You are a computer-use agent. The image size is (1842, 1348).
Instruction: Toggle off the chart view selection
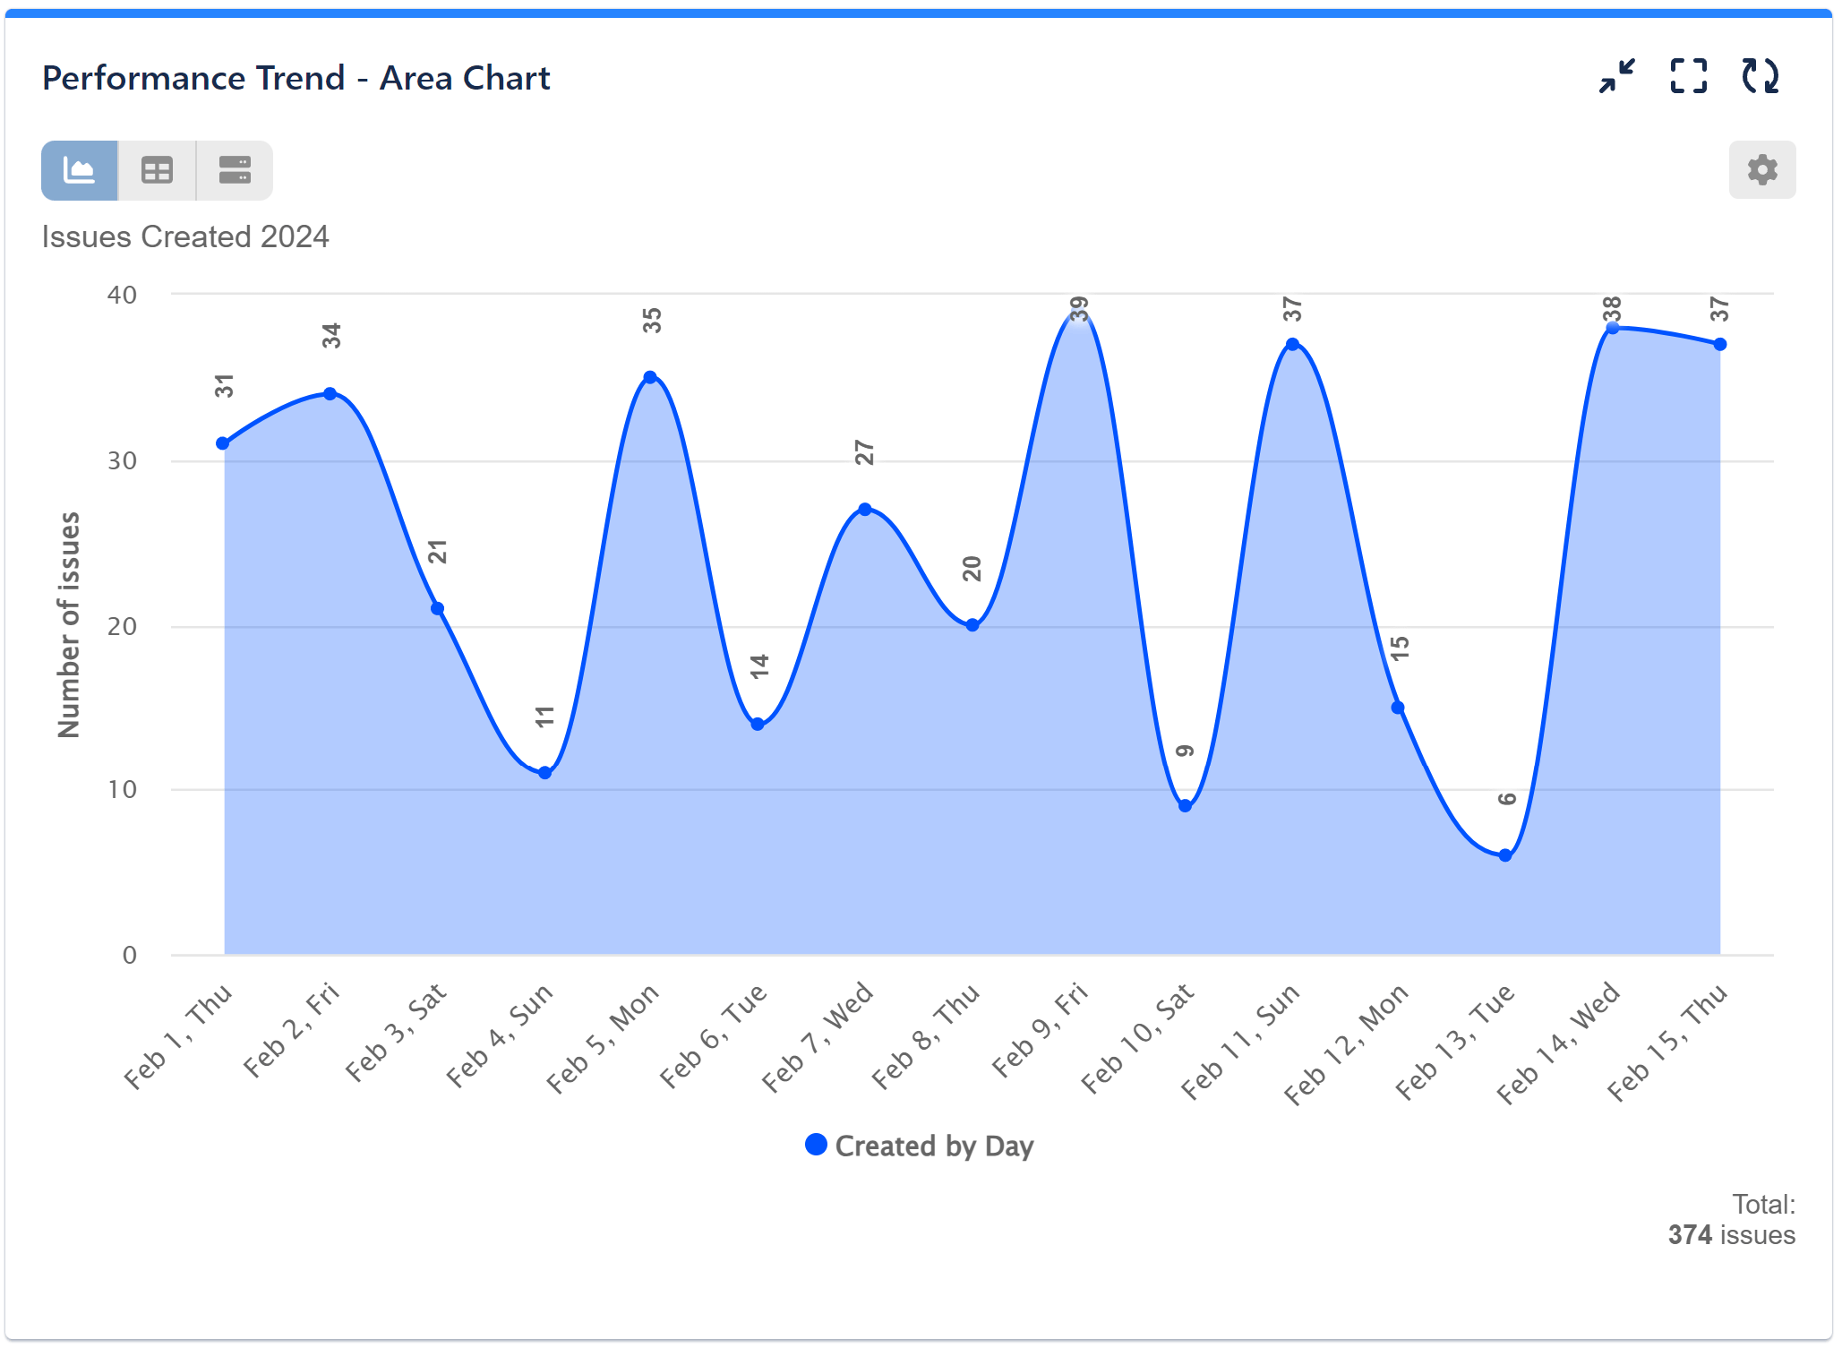(79, 169)
